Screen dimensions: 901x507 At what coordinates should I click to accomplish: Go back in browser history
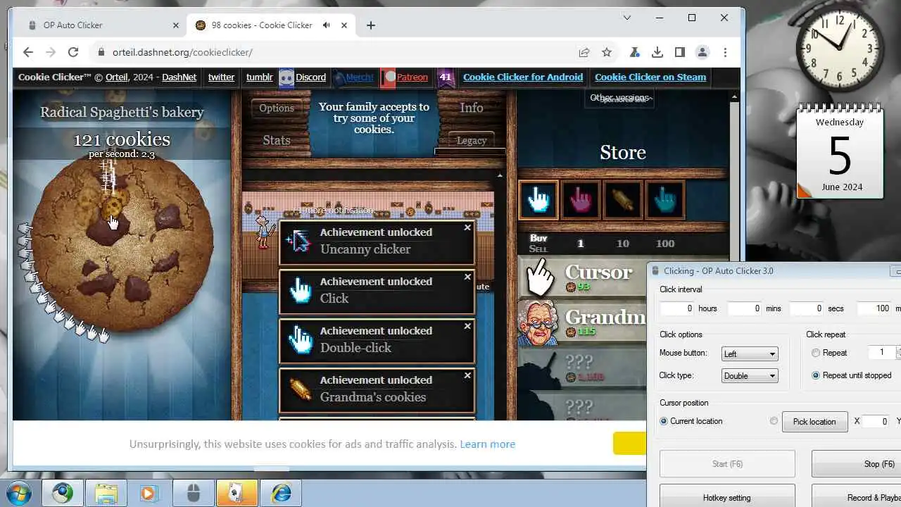click(28, 52)
